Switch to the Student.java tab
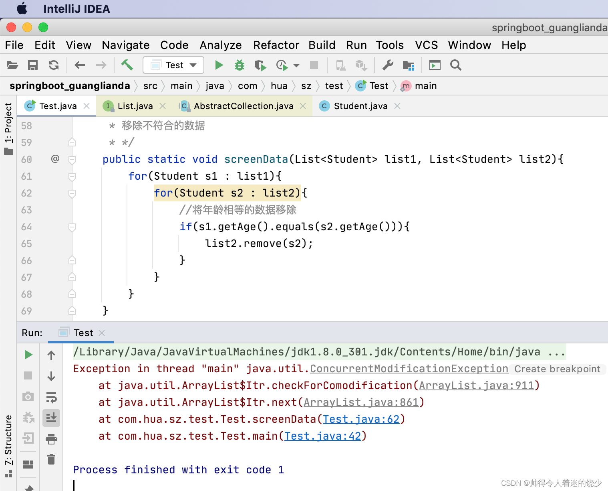 pyautogui.click(x=360, y=106)
